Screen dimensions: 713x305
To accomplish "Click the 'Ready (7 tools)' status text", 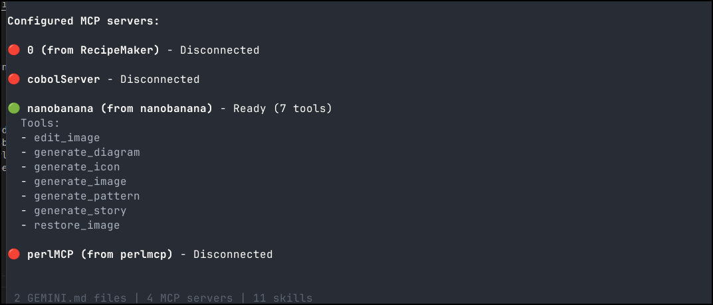I will [x=282, y=109].
